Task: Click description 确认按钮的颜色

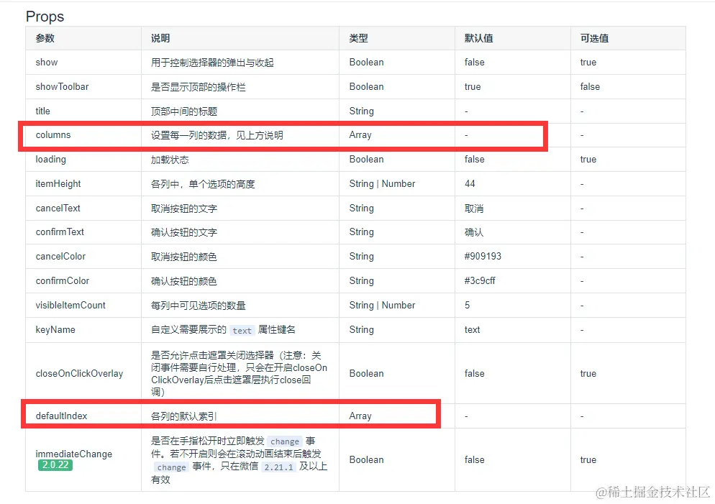Action: pyautogui.click(x=183, y=281)
